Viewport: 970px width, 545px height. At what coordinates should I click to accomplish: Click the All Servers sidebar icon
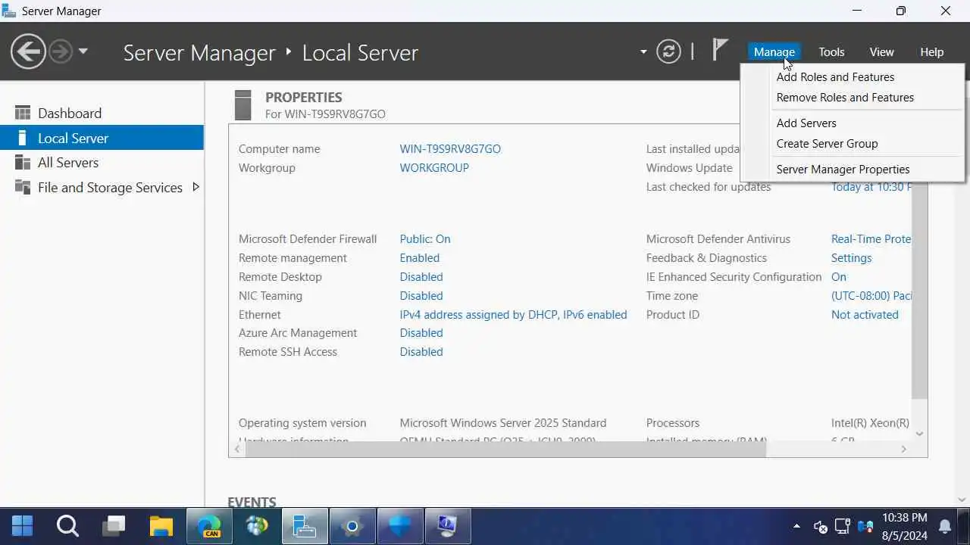click(23, 162)
